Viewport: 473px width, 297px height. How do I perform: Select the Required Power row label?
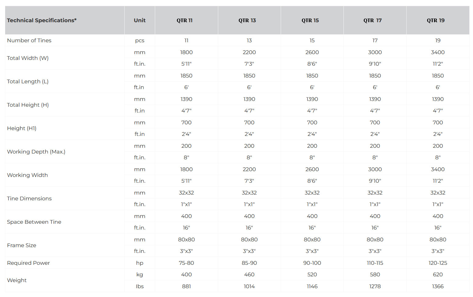click(28, 263)
